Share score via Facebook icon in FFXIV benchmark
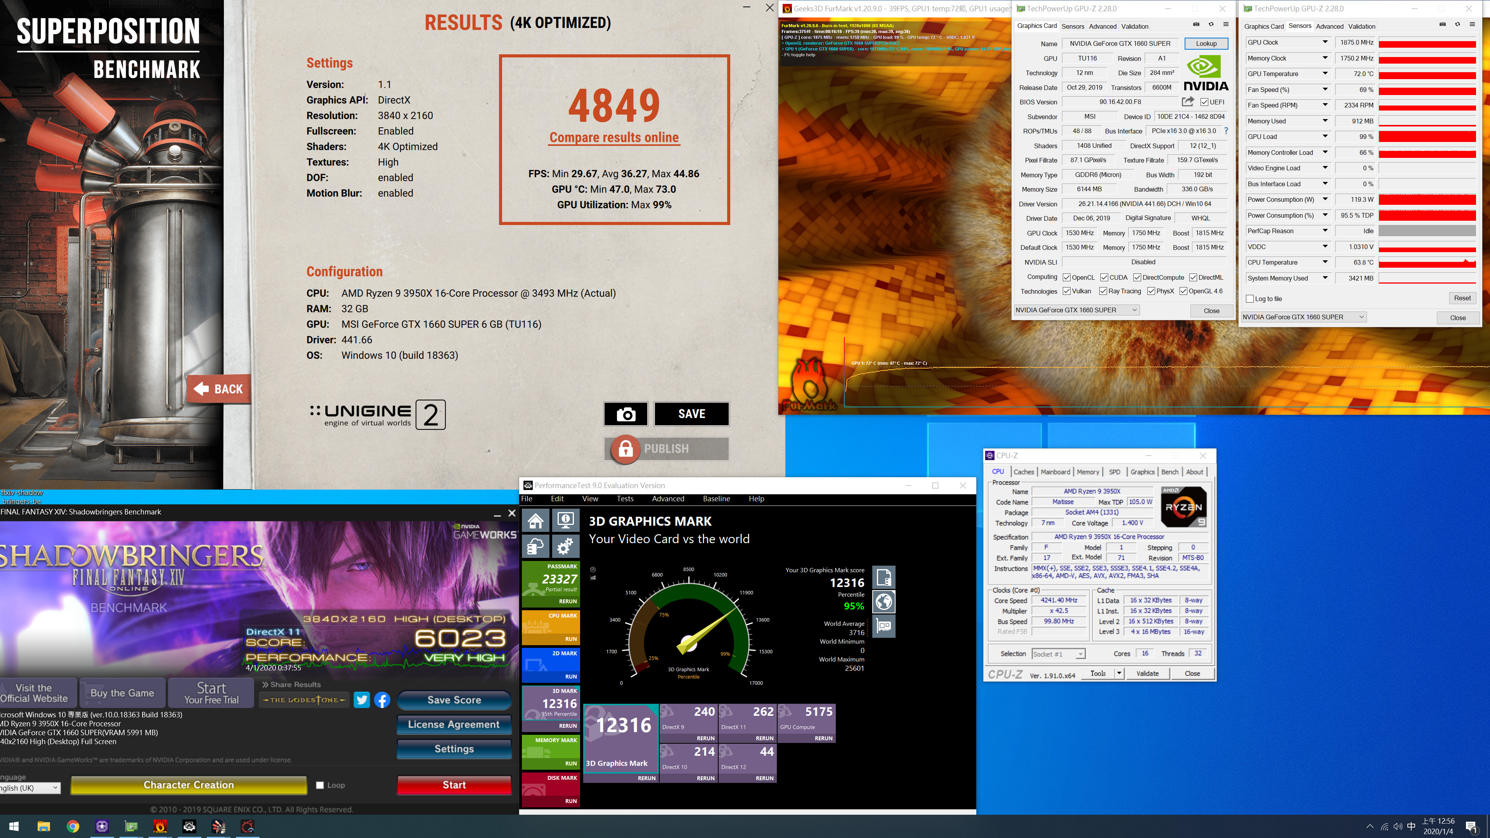1490x838 pixels. (x=382, y=700)
